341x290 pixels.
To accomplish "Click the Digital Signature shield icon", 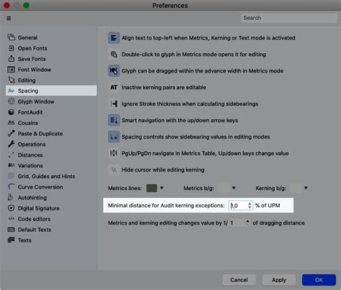I will 12,208.
